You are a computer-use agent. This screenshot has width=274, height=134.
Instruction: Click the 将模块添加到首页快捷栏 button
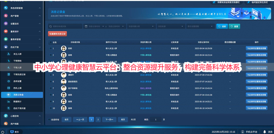coord(227,2)
